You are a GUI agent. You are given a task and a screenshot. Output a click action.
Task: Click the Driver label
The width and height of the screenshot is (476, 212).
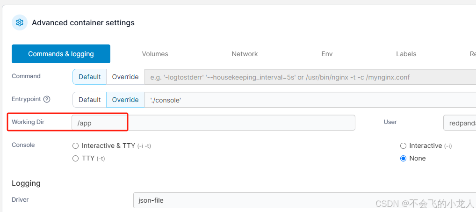pos(20,199)
